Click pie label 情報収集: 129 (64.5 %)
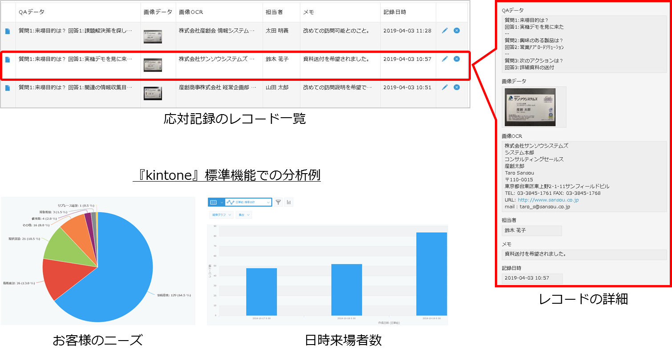This screenshot has height=357, width=672. pyautogui.click(x=174, y=294)
